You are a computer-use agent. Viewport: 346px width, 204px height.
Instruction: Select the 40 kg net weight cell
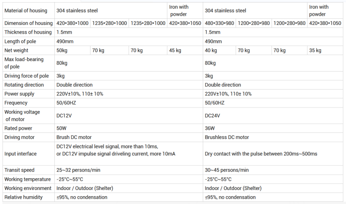[x=211, y=51]
